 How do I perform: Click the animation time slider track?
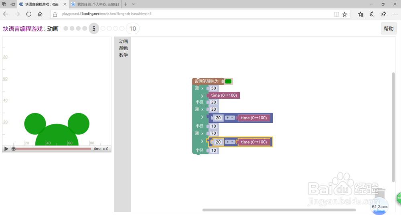52,149
